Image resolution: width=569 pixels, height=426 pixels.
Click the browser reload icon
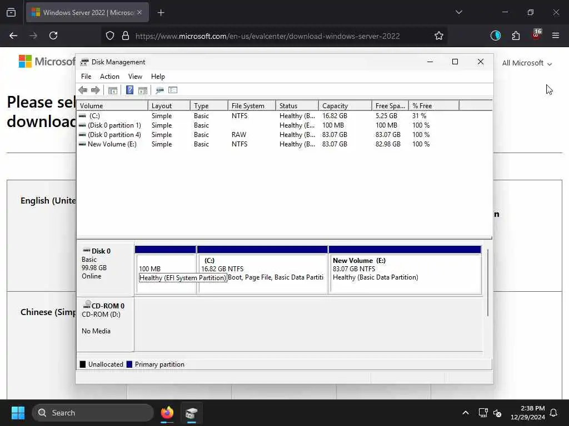click(53, 35)
